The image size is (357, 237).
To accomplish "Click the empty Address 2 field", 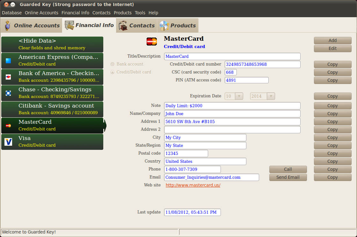I will coord(232,129).
